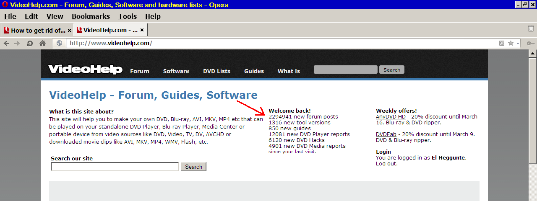Open the View menu
The image size is (537, 201).
coord(55,16)
